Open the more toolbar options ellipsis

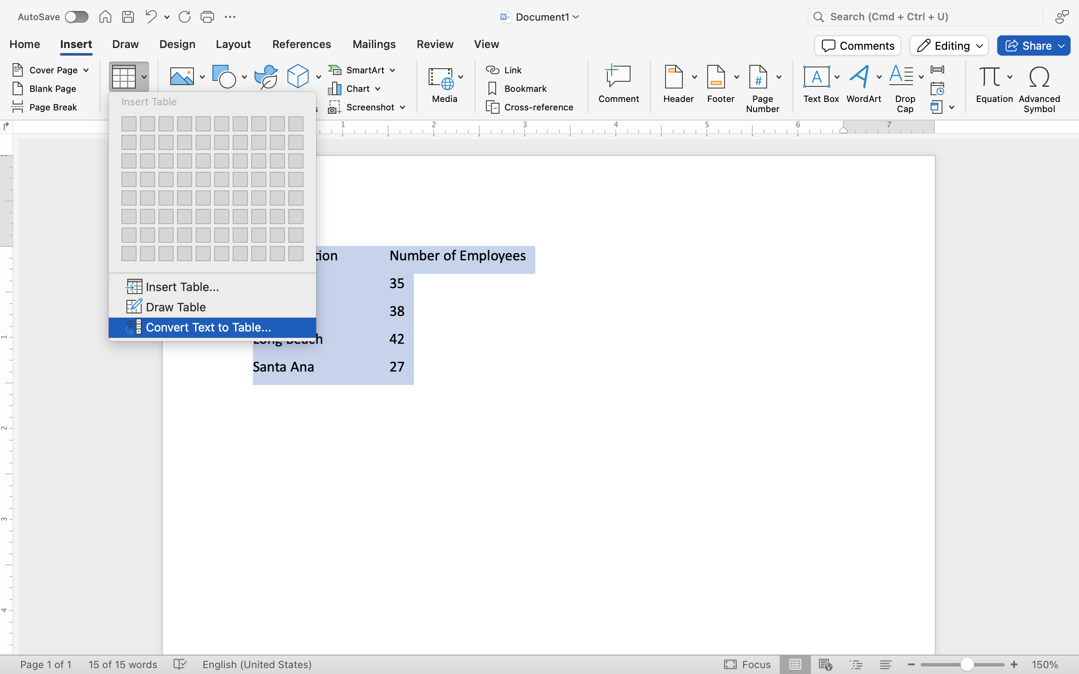pyautogui.click(x=230, y=17)
